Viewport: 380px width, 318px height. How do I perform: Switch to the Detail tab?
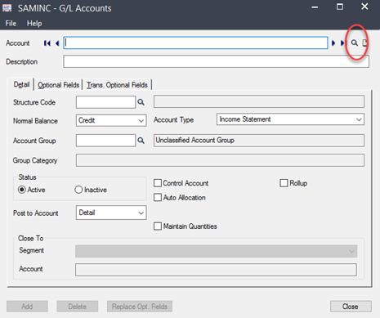click(x=21, y=84)
